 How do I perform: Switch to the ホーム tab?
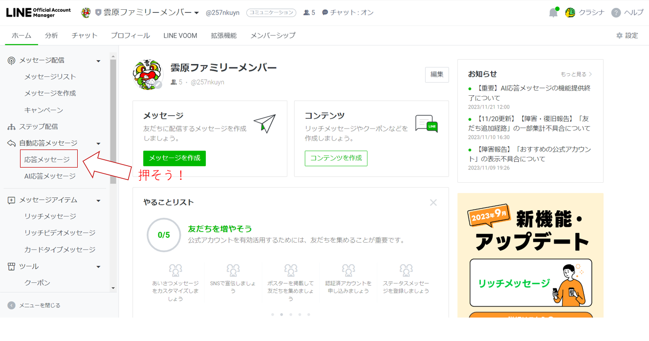(x=22, y=36)
